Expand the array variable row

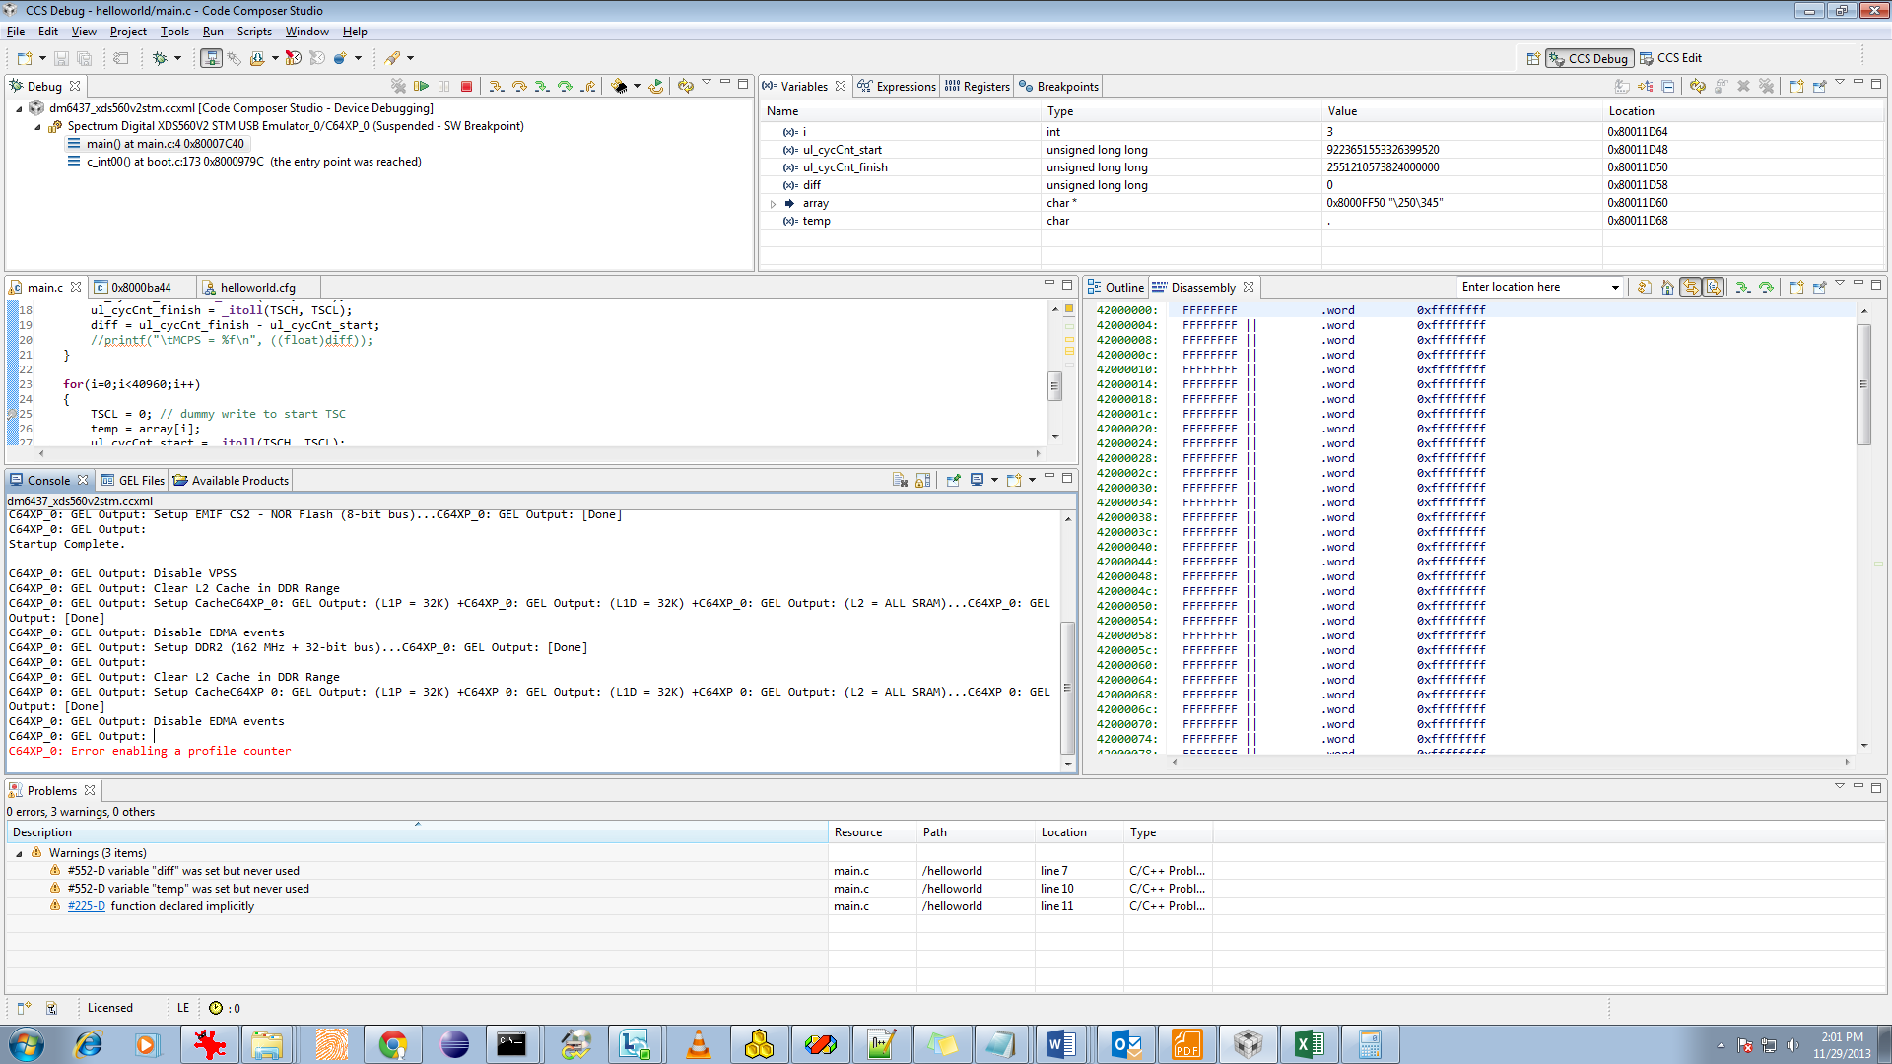pyautogui.click(x=774, y=204)
